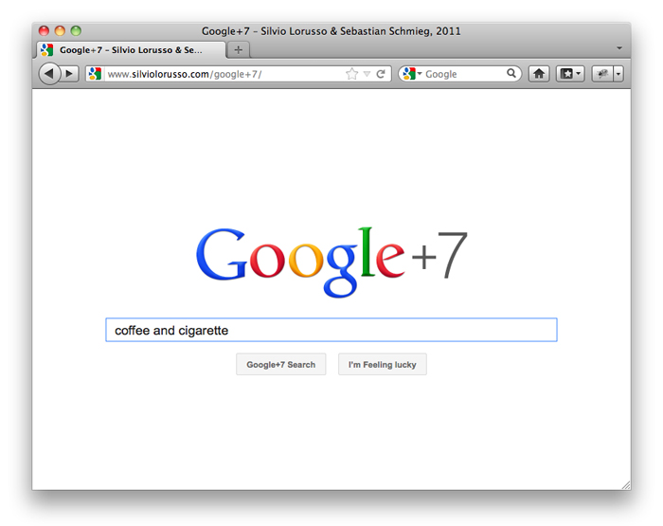Screen dimensions: 663x526
Task: Open a new tab with plus button
Action: click(239, 50)
